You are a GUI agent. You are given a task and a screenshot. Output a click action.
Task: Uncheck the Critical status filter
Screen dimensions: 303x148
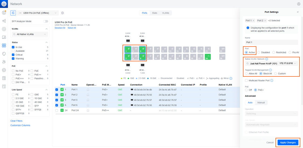(13, 55)
